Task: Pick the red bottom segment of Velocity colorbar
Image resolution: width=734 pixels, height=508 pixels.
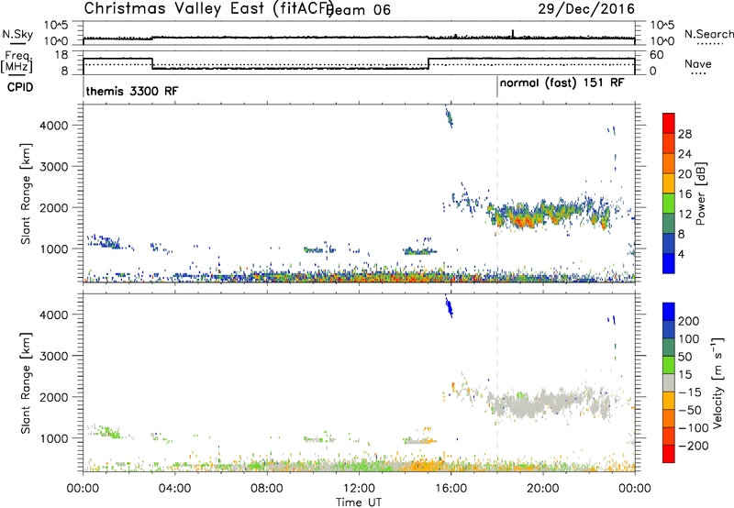Action: point(669,454)
